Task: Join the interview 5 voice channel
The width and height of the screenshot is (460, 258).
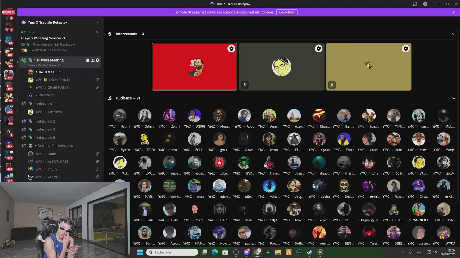Action: 60,138
